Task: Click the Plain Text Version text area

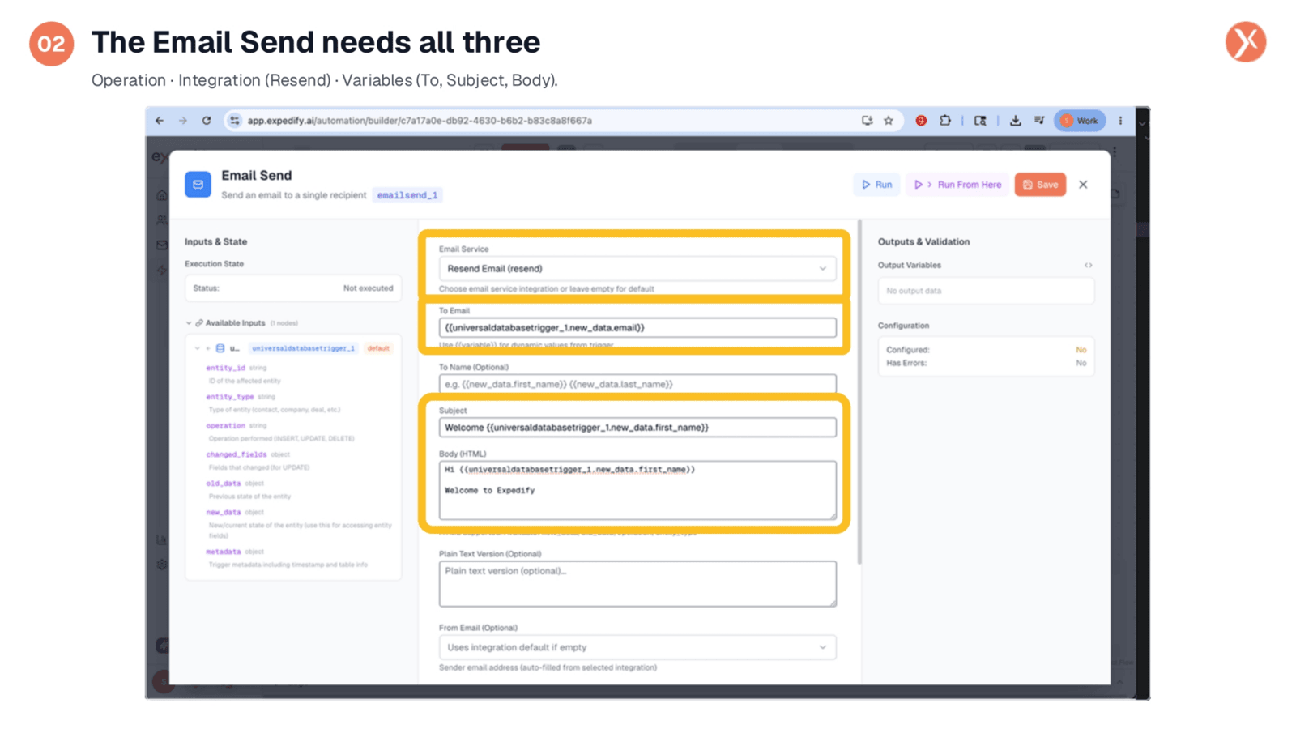Action: click(637, 583)
